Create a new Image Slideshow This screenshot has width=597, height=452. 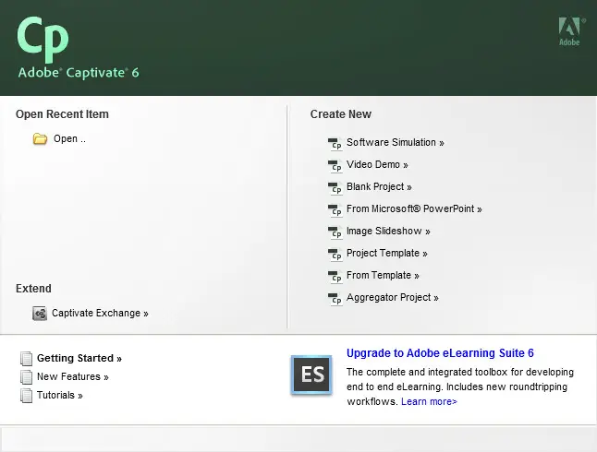388,232
